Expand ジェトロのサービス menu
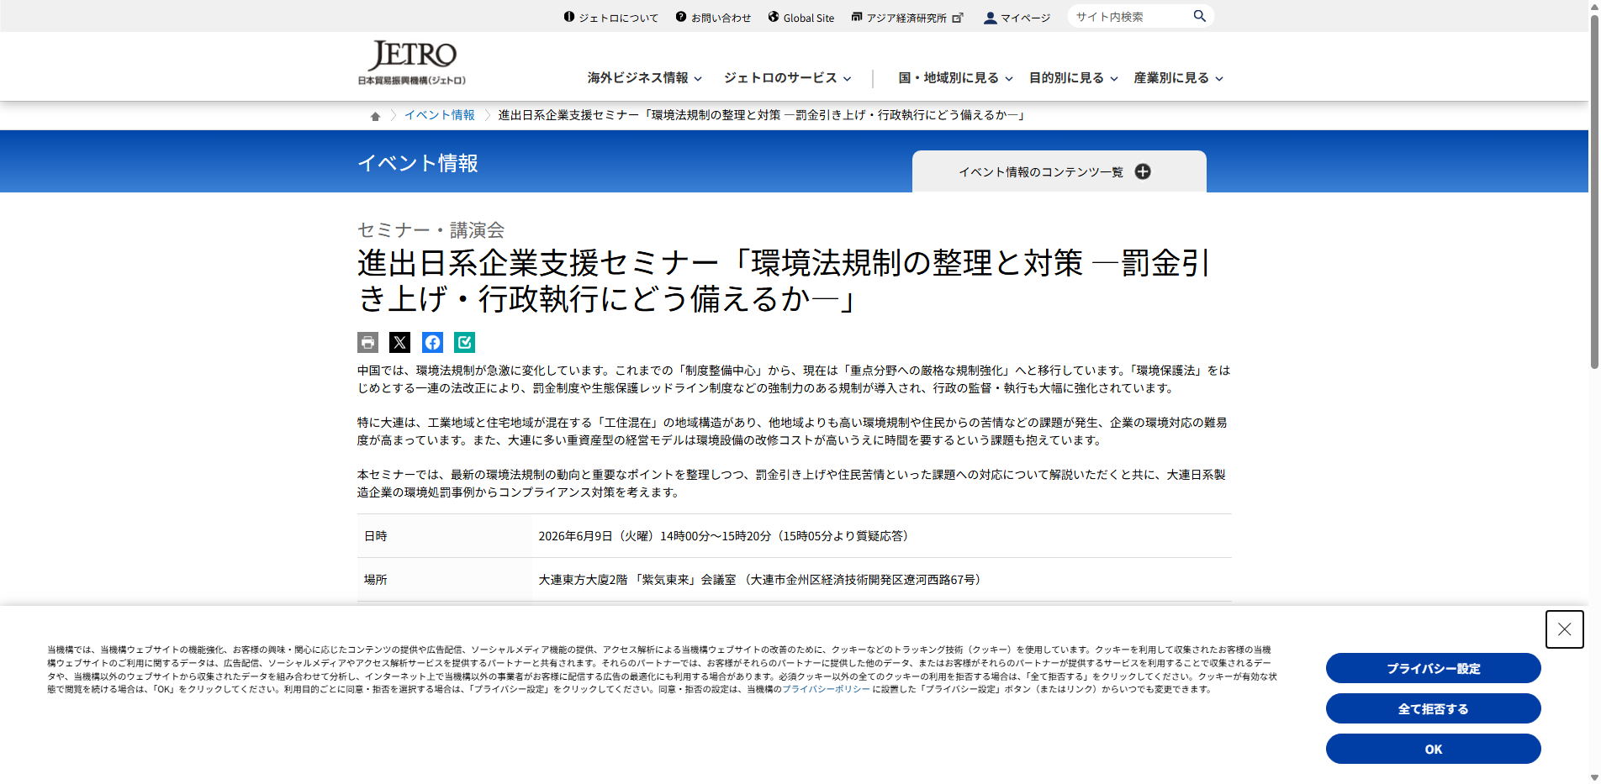This screenshot has height=784, width=1601. pyautogui.click(x=788, y=78)
